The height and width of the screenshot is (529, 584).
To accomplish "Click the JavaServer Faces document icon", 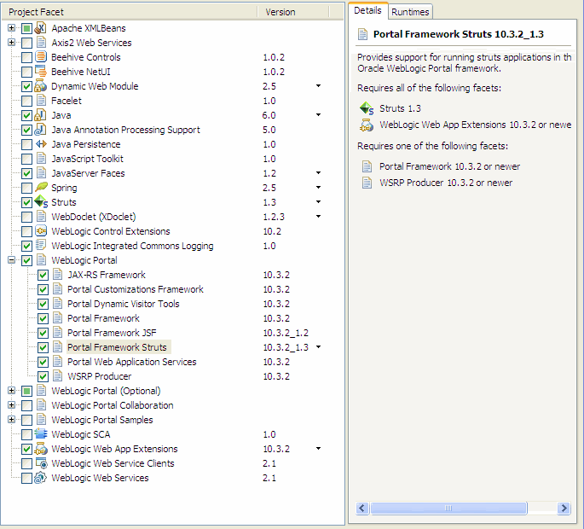I will 41,173.
